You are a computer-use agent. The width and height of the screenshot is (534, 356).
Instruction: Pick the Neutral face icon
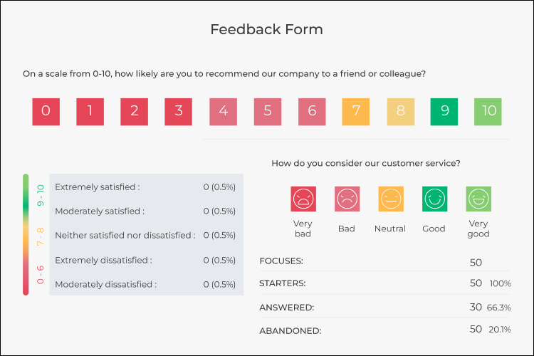[390, 199]
